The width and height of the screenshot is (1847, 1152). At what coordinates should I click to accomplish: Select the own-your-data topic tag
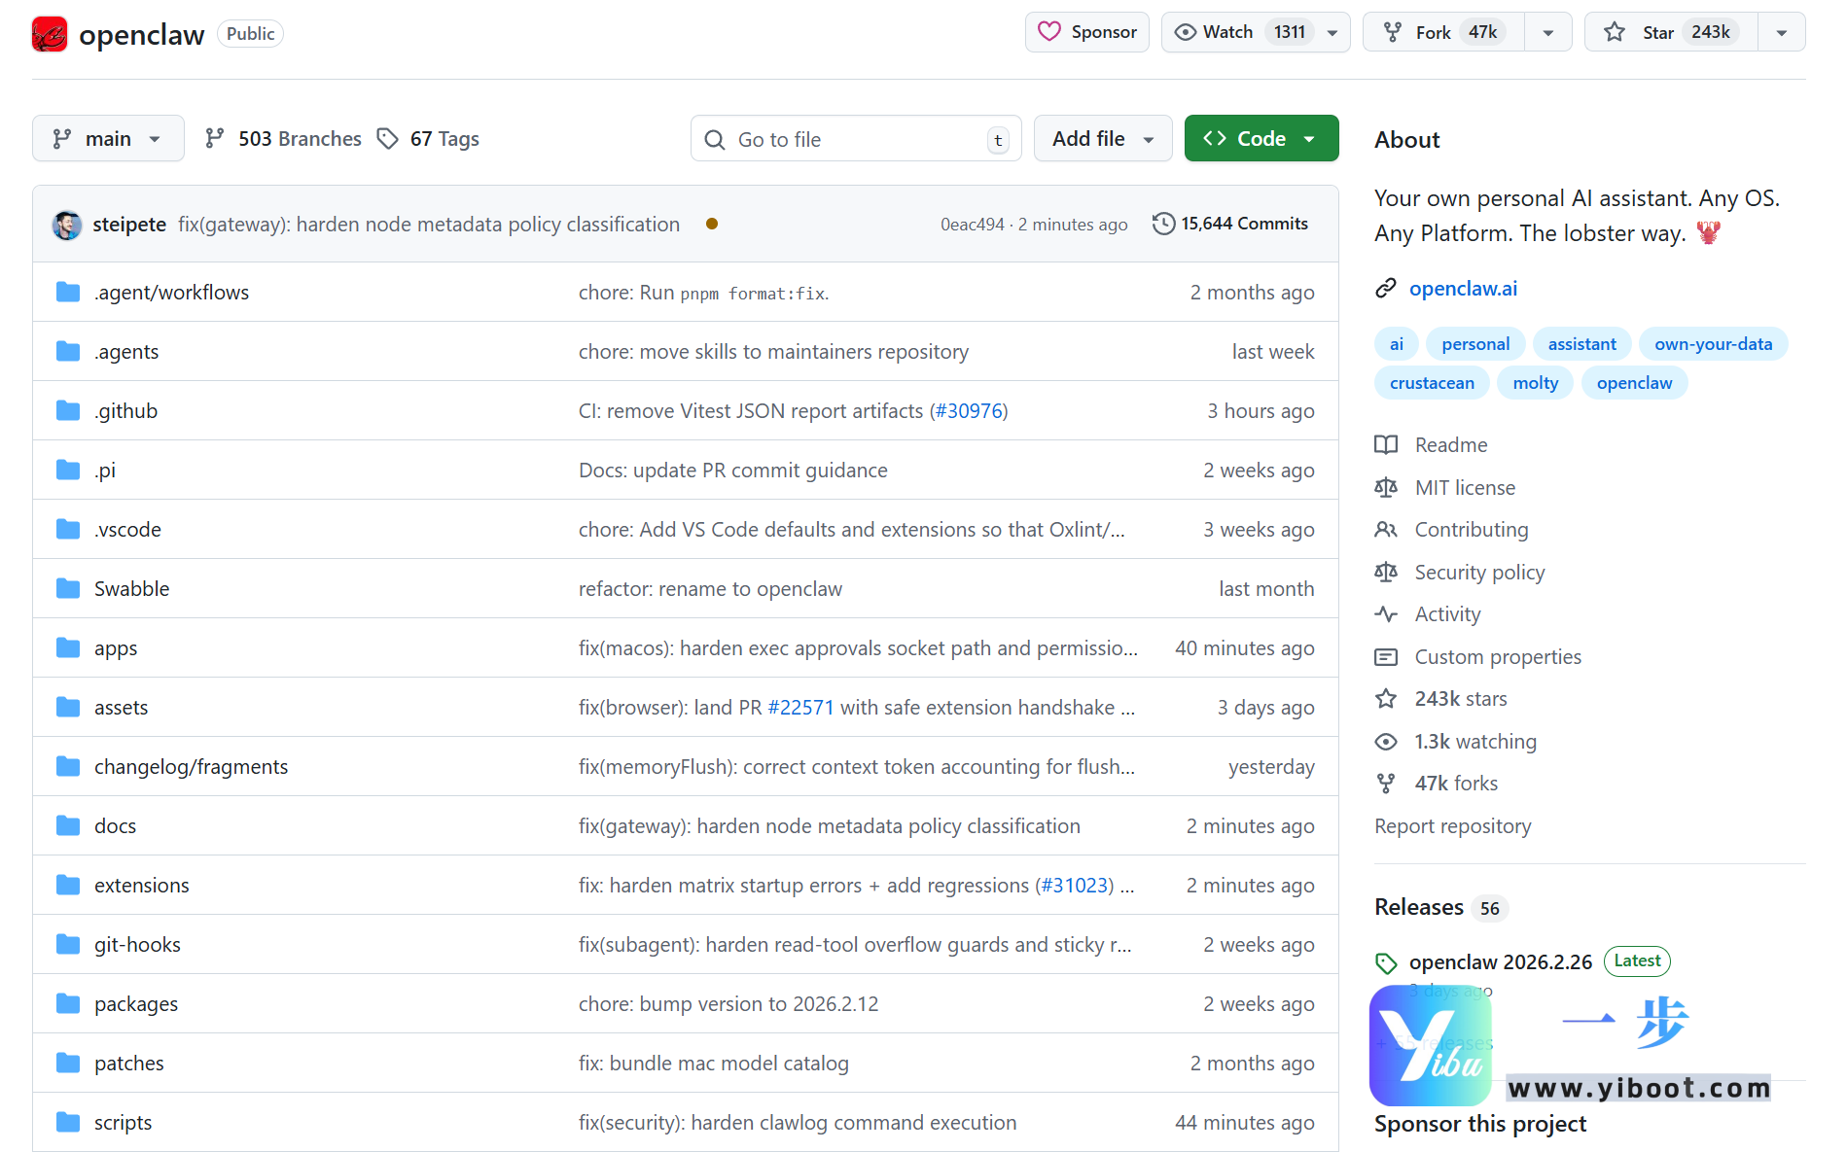1712,344
